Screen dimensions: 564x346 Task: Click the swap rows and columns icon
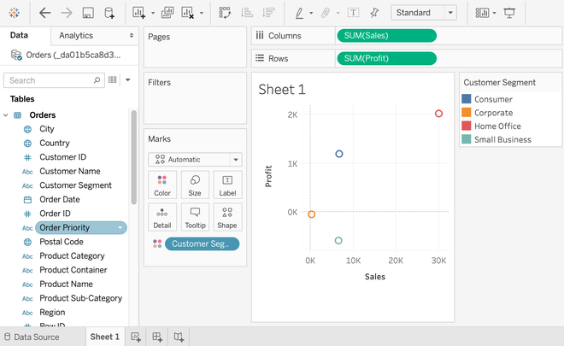pyautogui.click(x=225, y=13)
